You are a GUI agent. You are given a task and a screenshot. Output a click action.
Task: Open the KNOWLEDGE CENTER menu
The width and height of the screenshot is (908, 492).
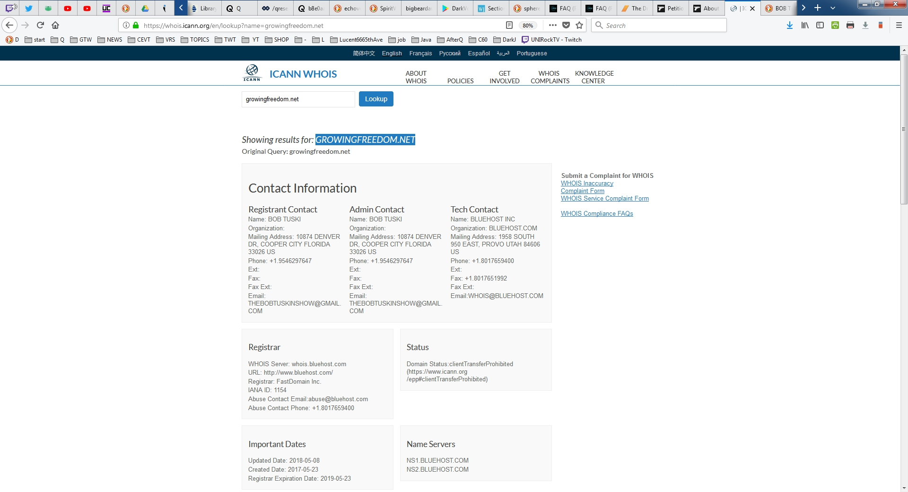click(594, 77)
